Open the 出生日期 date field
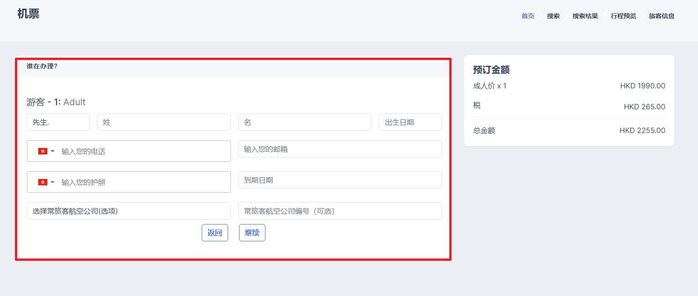The image size is (698, 296). pos(410,122)
